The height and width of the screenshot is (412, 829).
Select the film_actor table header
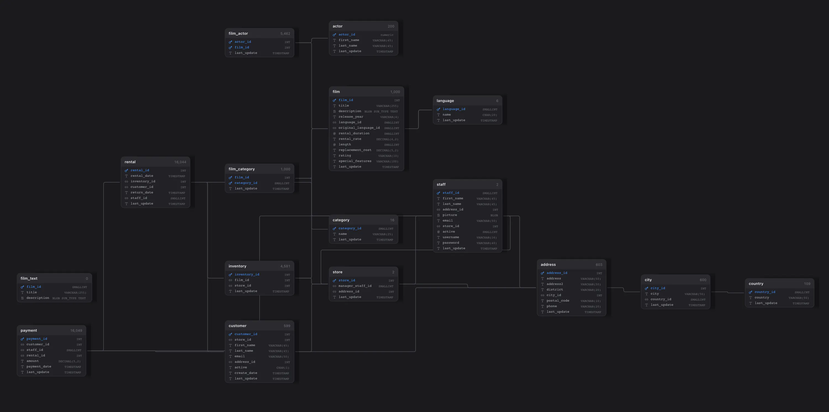259,33
